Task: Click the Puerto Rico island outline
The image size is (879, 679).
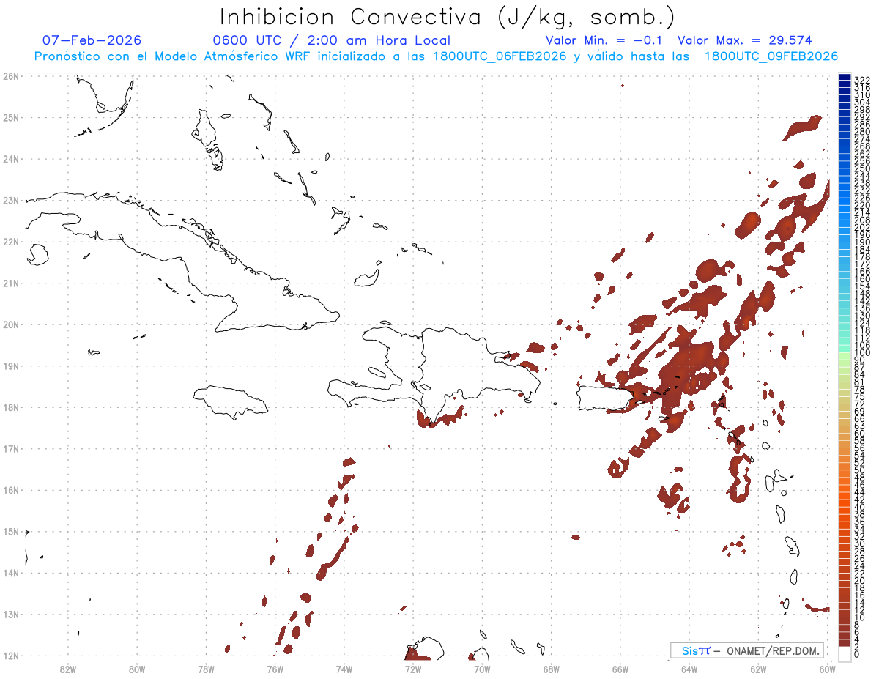Action: [x=604, y=399]
